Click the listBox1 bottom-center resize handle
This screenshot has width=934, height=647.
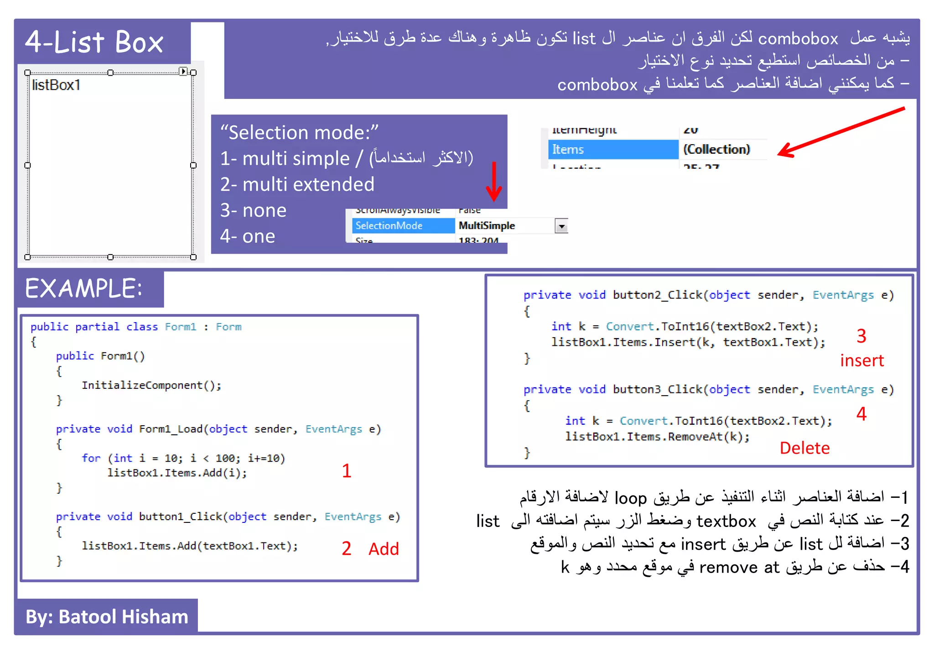[110, 257]
